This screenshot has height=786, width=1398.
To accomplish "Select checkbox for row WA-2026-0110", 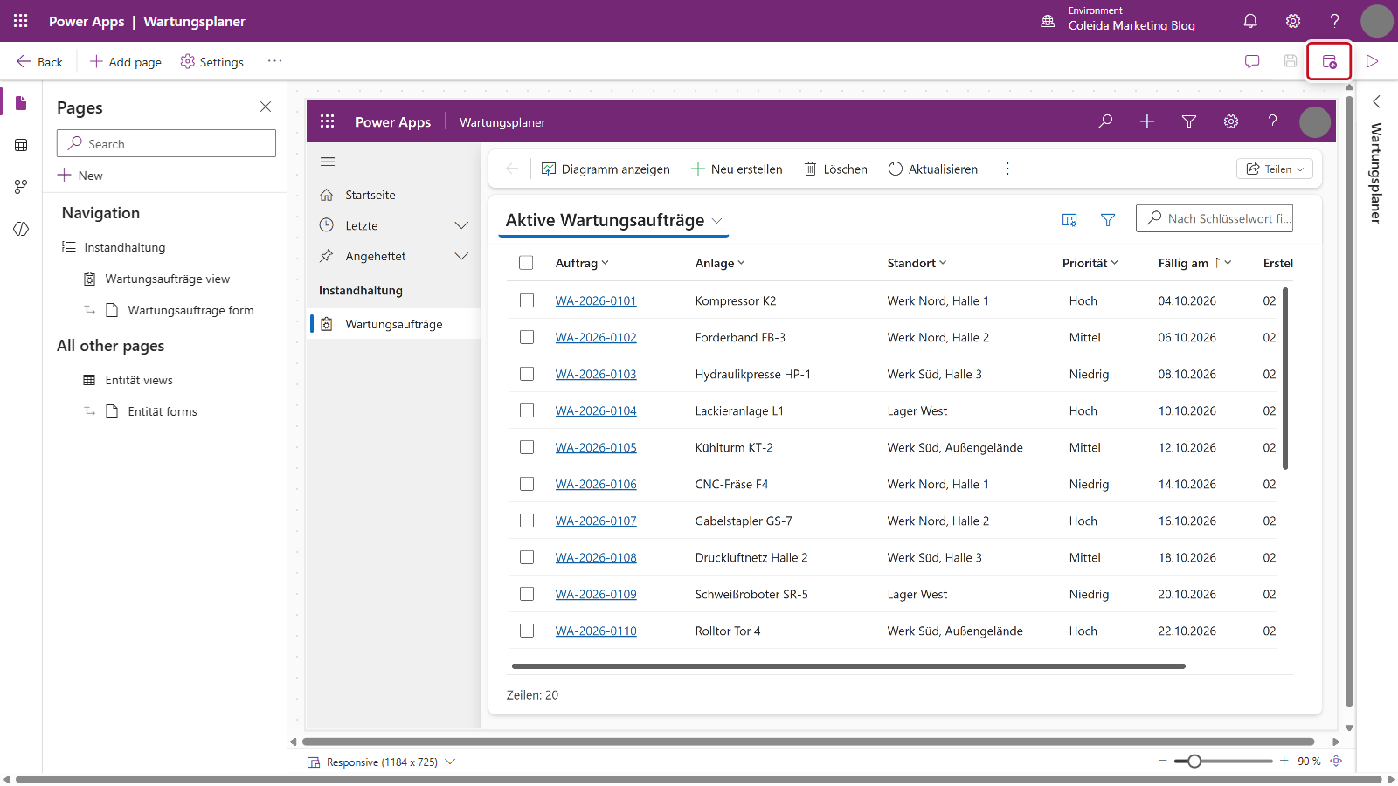I will point(527,631).
